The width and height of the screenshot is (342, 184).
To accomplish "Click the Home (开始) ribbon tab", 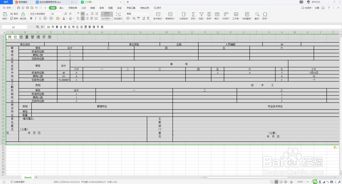I will click(x=53, y=8).
